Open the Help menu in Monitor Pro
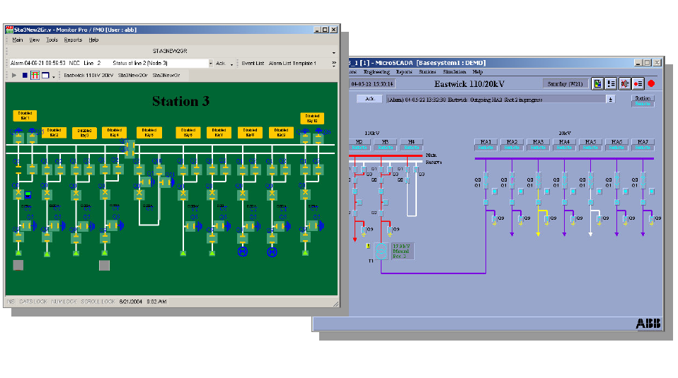 coord(93,40)
